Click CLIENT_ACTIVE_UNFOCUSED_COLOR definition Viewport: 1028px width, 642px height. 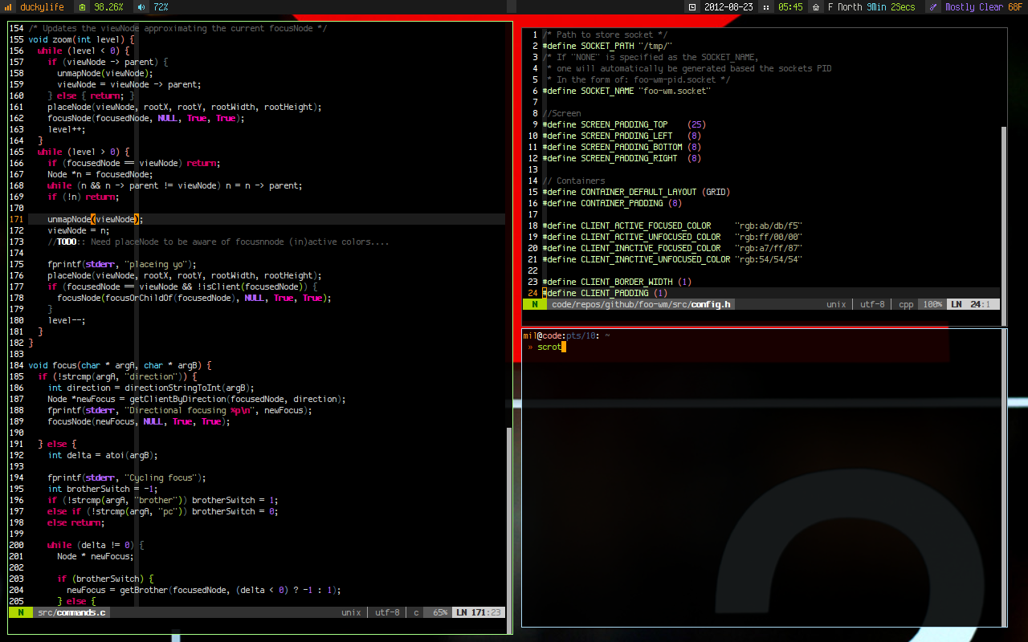coord(673,237)
